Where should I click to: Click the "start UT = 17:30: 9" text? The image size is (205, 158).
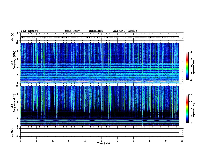tap(125, 31)
